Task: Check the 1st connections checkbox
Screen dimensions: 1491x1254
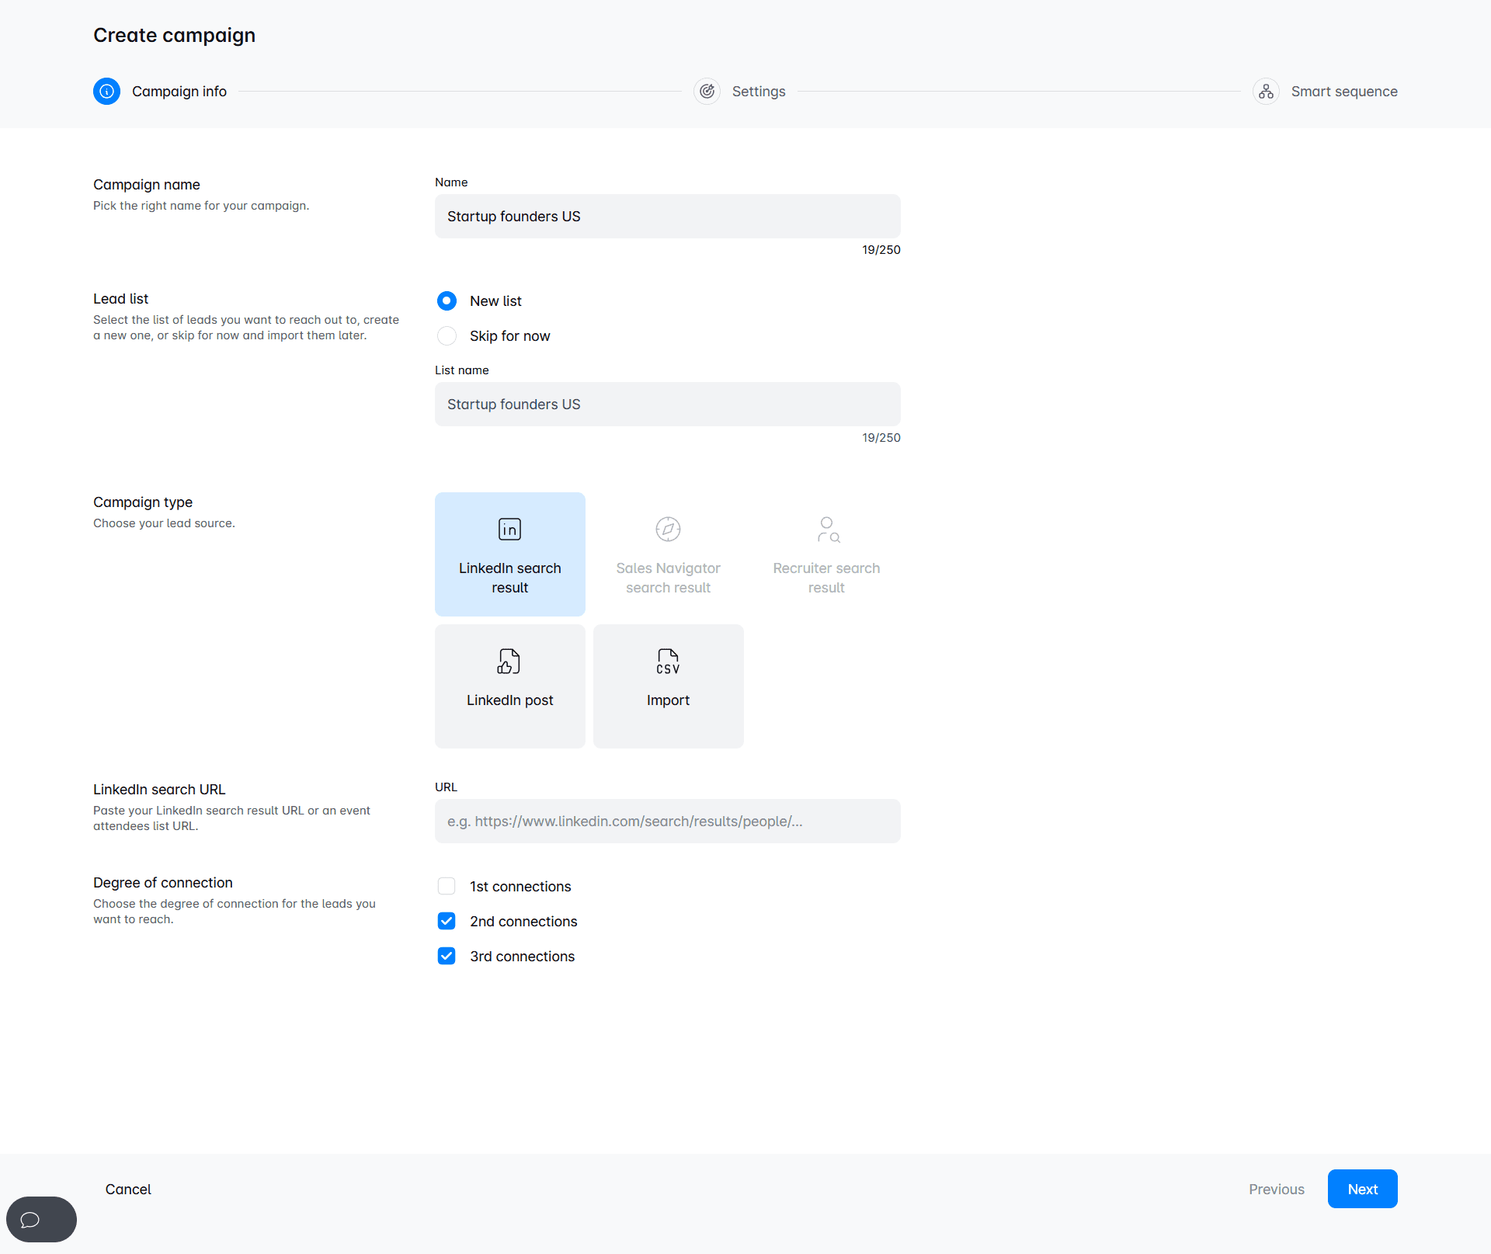Action: [447, 886]
